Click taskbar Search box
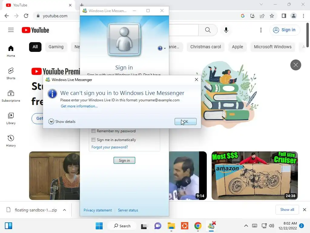This screenshot has height=233, width=310. click(122, 226)
